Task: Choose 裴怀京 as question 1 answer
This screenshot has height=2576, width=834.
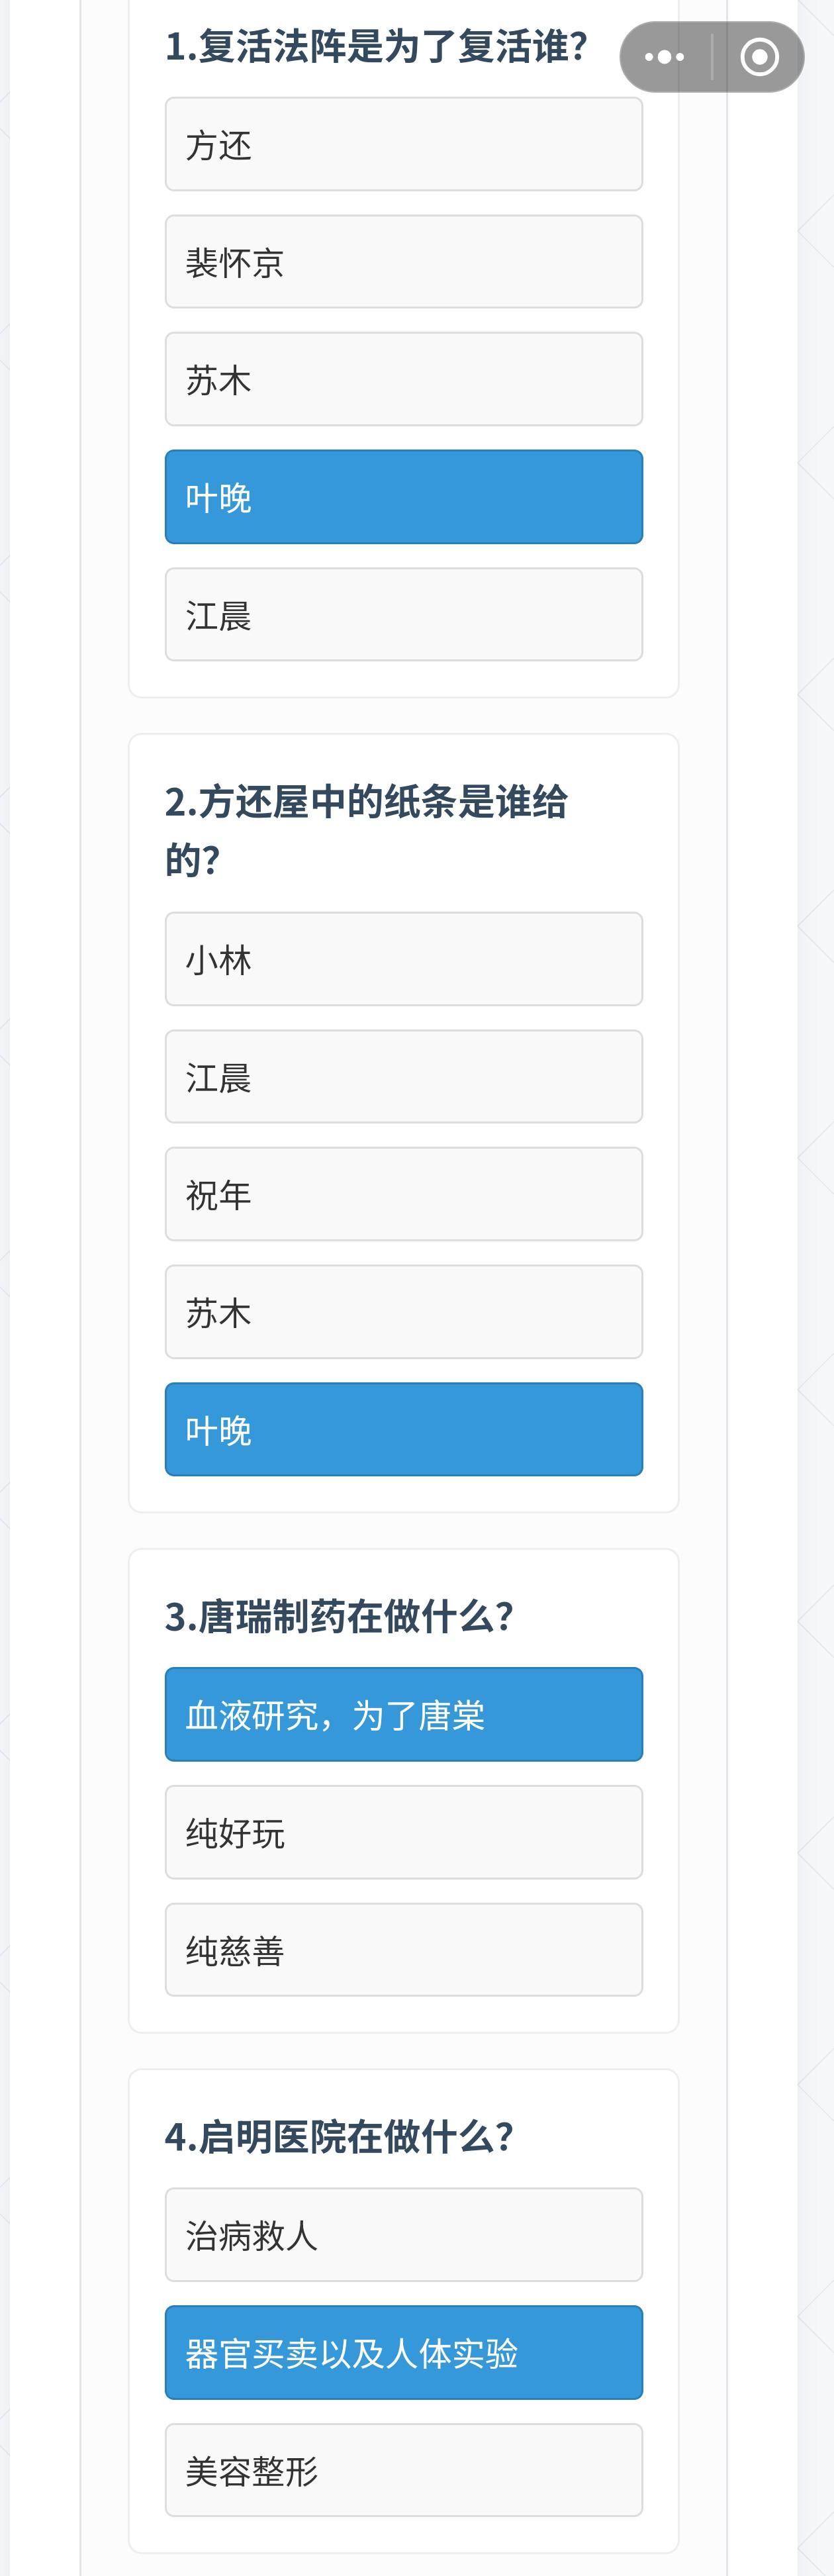Action: (403, 262)
